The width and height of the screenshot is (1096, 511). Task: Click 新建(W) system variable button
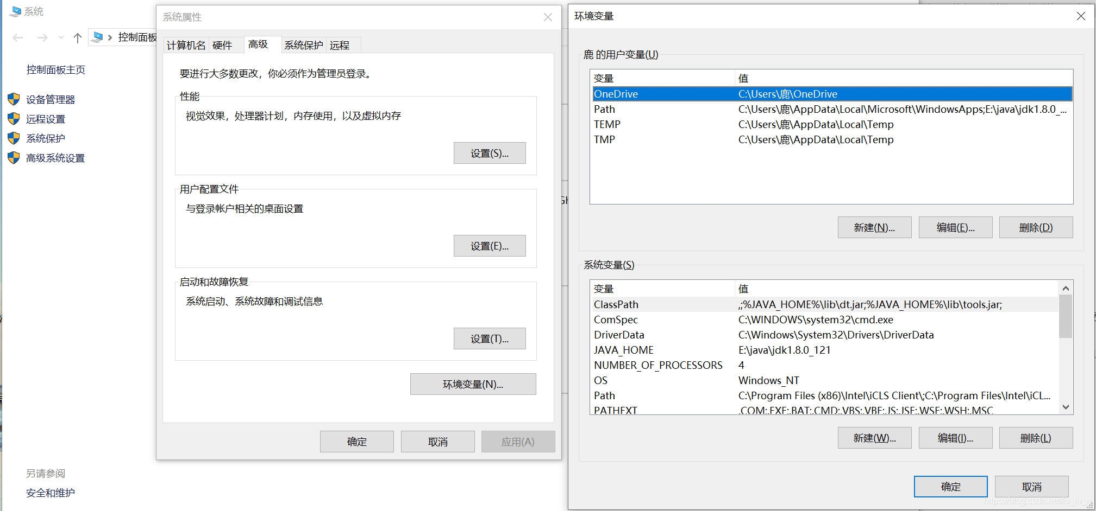pyautogui.click(x=874, y=438)
